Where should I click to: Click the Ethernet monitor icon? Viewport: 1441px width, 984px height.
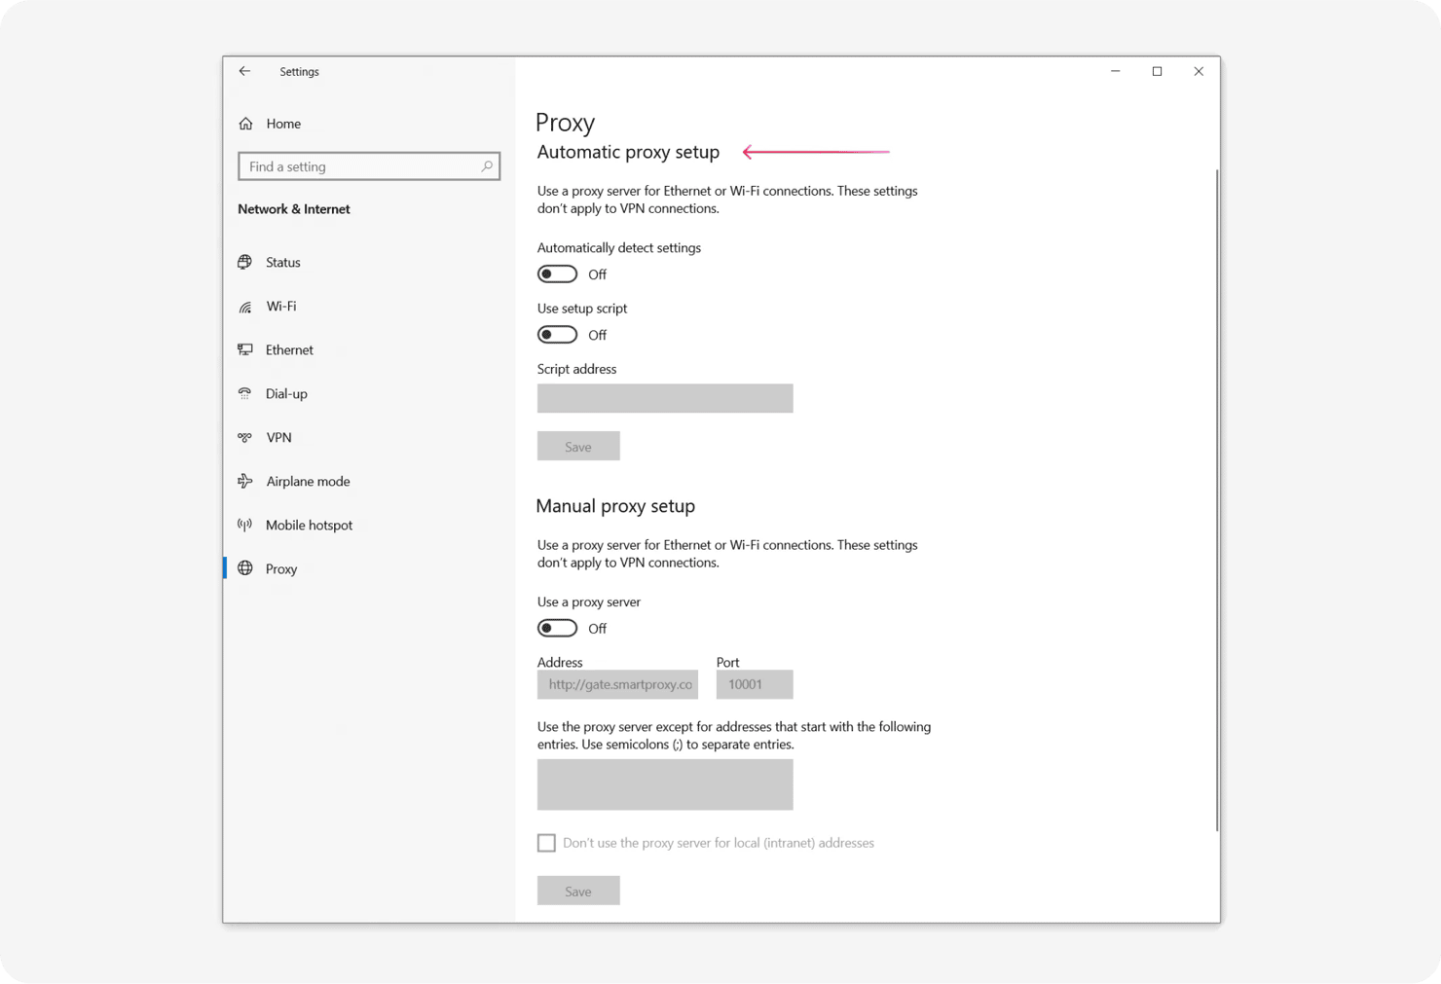click(245, 349)
